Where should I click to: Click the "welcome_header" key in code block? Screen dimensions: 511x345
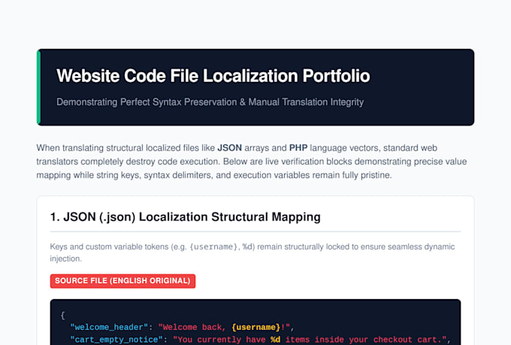109,327
